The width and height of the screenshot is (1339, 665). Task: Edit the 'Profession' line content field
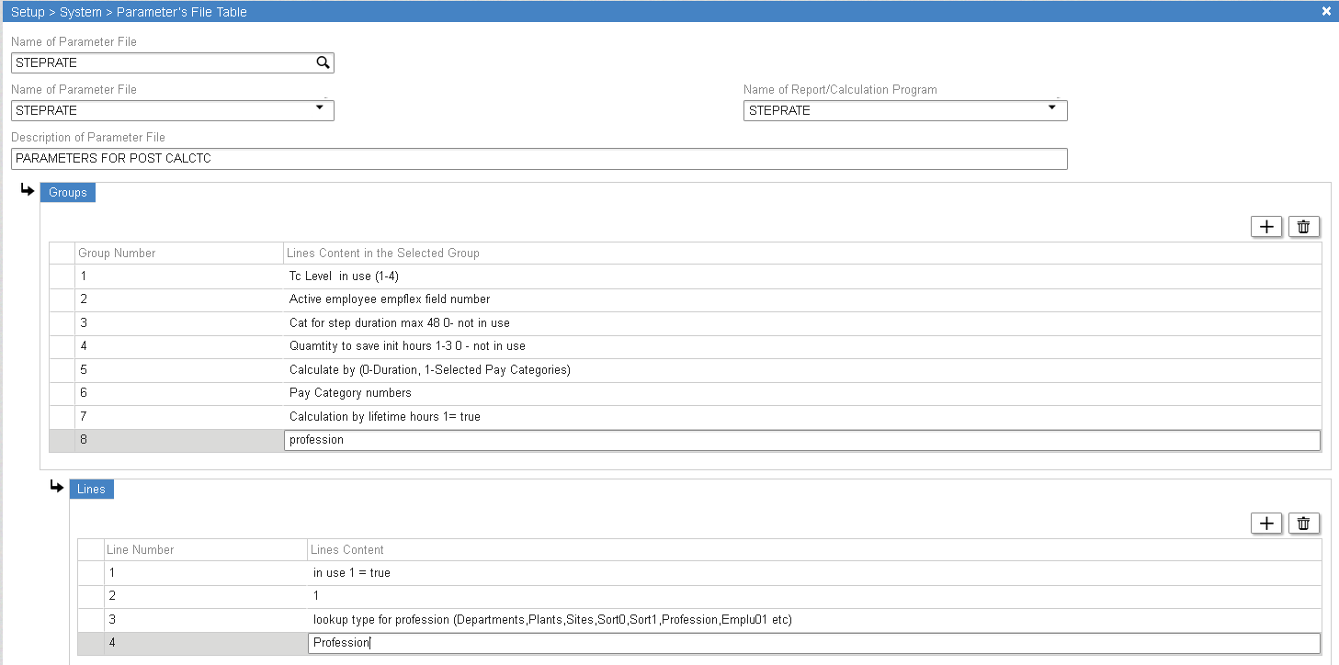coord(814,643)
